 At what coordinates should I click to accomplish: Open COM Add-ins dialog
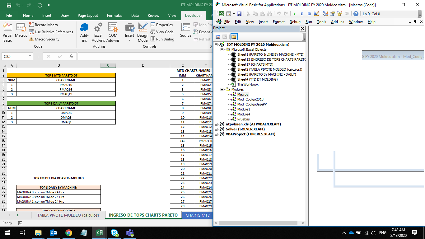(113, 32)
